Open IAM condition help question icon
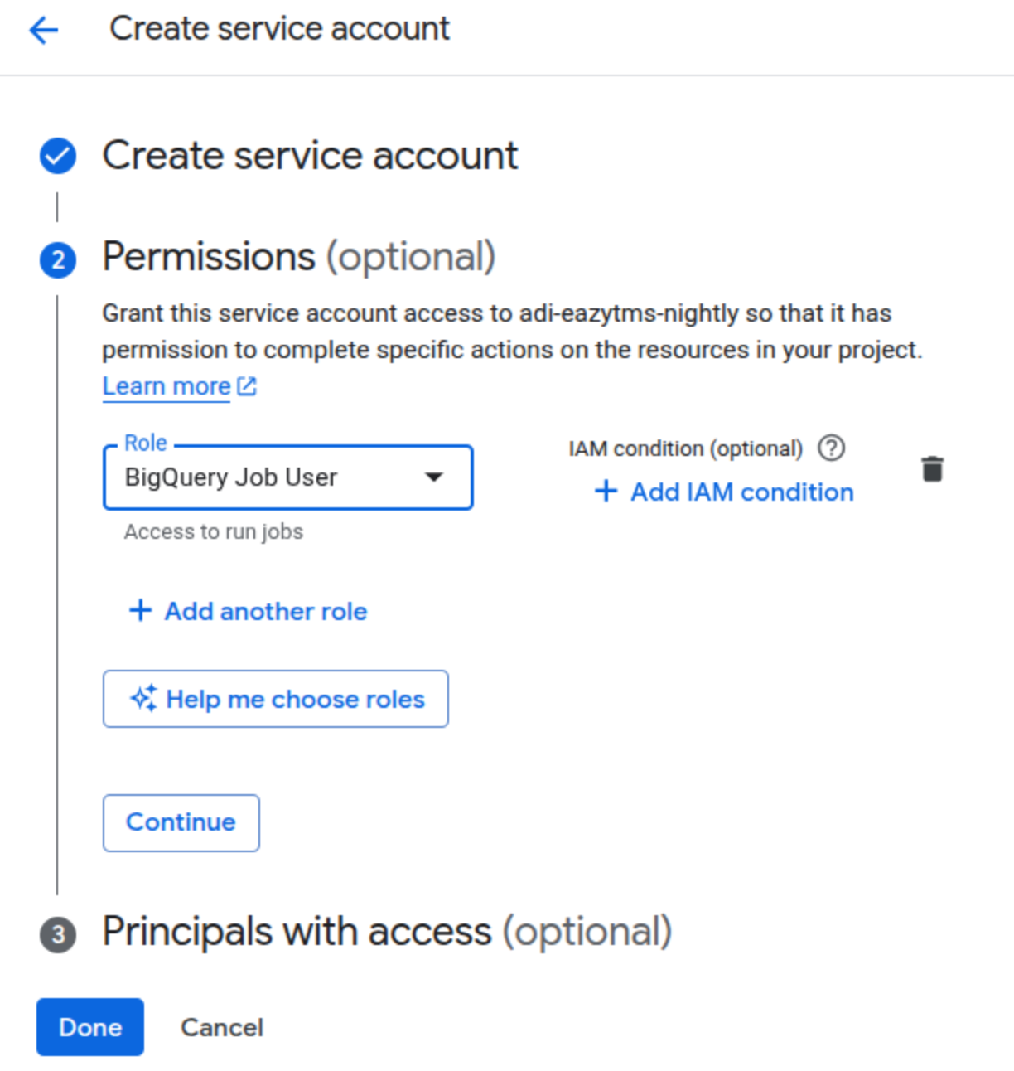The height and width of the screenshot is (1071, 1014). 831,448
